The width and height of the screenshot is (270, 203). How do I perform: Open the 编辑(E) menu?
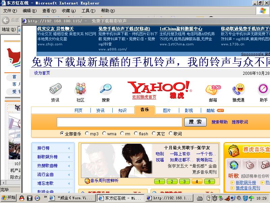pyautogui.click(x=30, y=11)
